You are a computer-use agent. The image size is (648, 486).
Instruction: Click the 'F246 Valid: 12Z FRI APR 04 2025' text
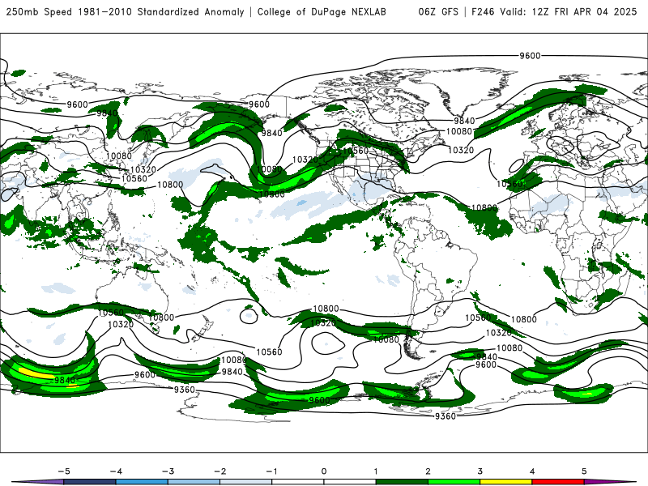point(554,11)
